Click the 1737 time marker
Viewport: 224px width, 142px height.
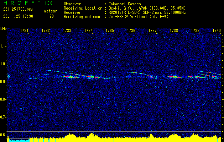coord(152,31)
